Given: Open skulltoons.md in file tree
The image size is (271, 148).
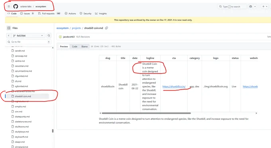Looking at the screenshot, I should [x=22, y=127].
